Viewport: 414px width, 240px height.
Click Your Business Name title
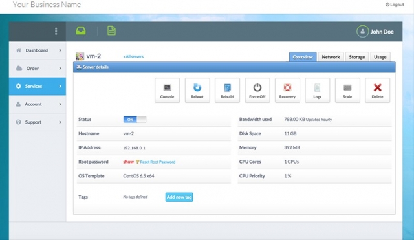pyautogui.click(x=47, y=5)
